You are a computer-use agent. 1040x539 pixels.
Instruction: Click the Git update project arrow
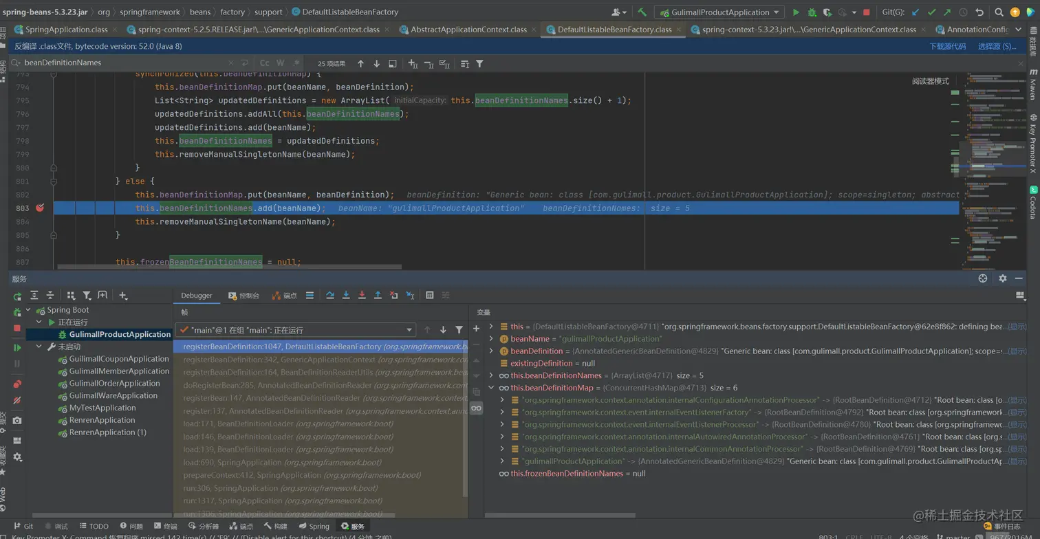pos(916,12)
